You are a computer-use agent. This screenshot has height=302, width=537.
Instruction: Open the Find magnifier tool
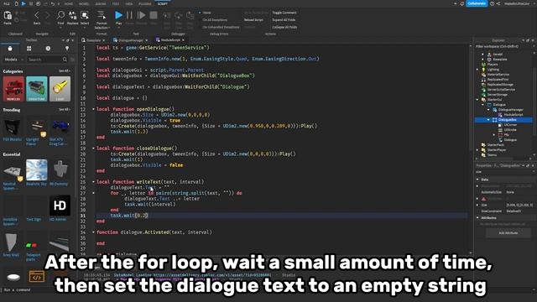(60, 15)
